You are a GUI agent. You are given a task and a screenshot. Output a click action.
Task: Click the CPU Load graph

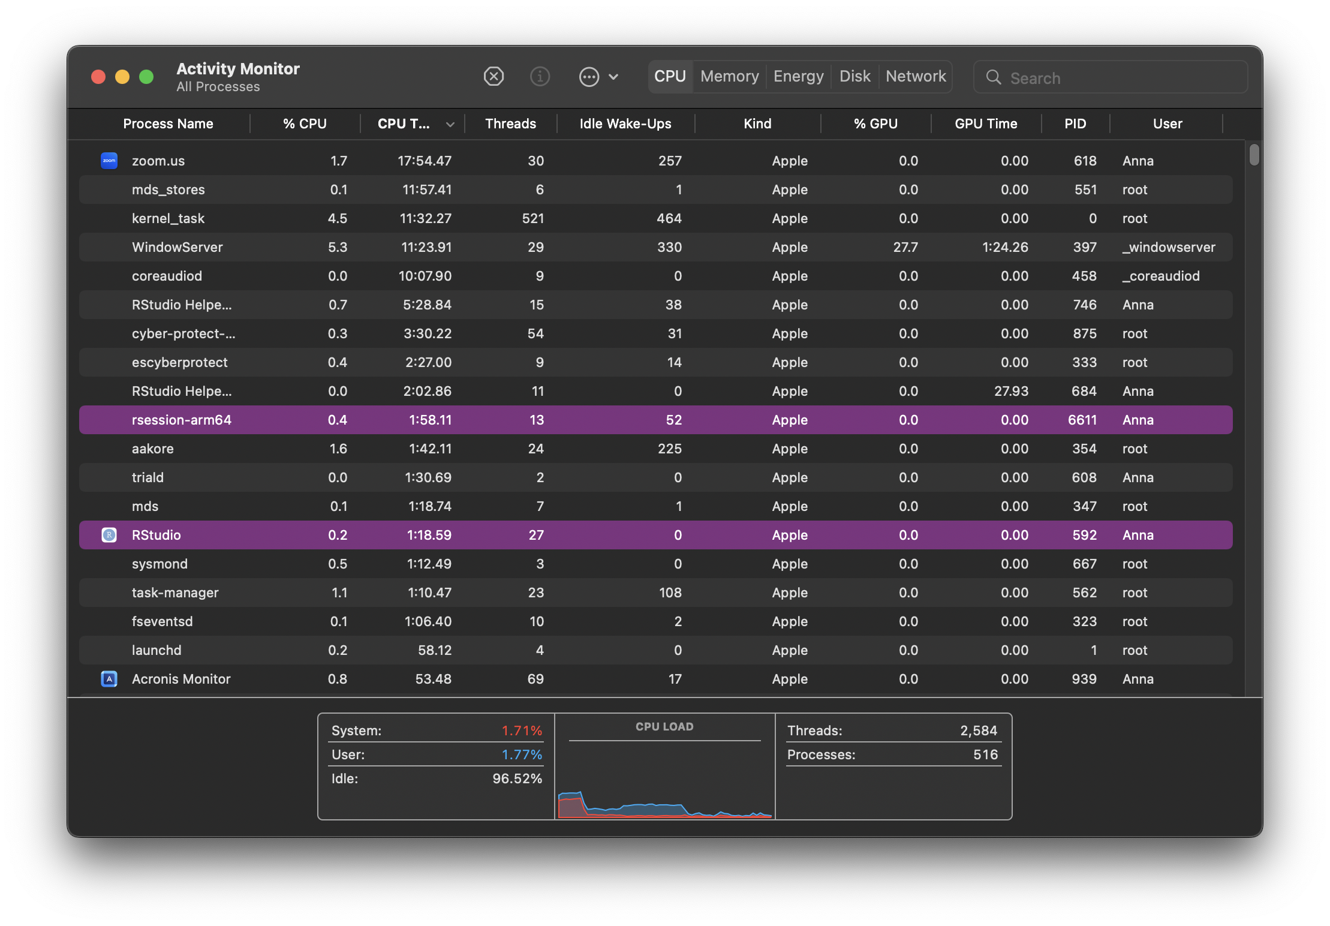pyautogui.click(x=664, y=780)
